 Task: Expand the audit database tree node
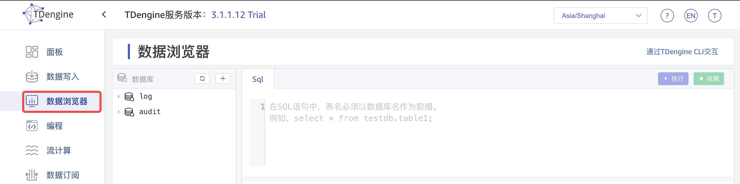[x=119, y=112]
